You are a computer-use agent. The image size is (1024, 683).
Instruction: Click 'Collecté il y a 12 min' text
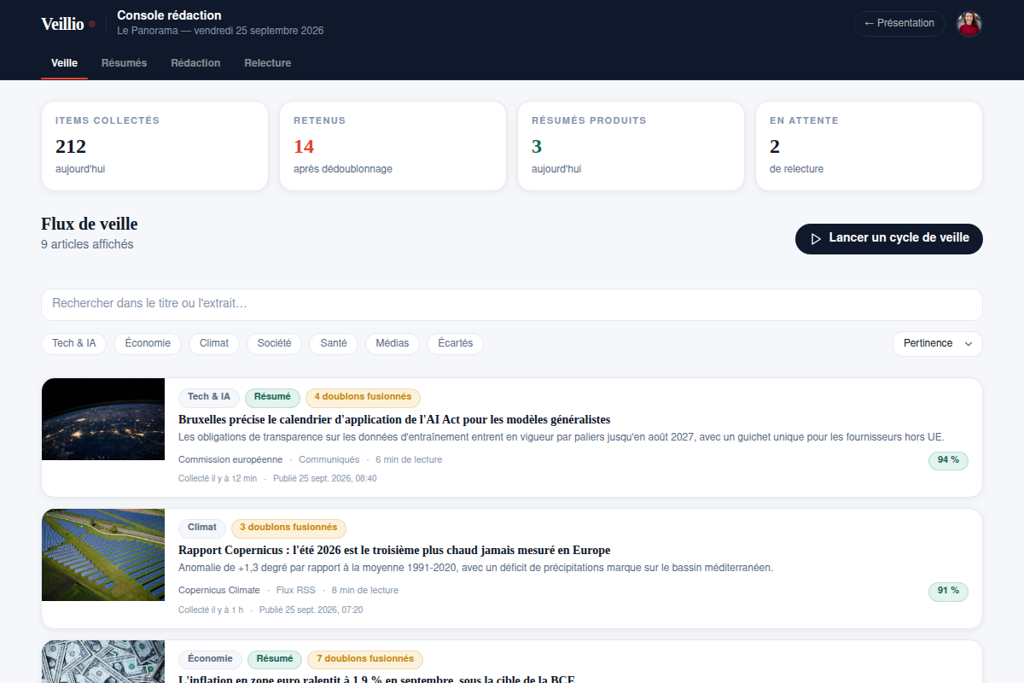pyautogui.click(x=218, y=478)
